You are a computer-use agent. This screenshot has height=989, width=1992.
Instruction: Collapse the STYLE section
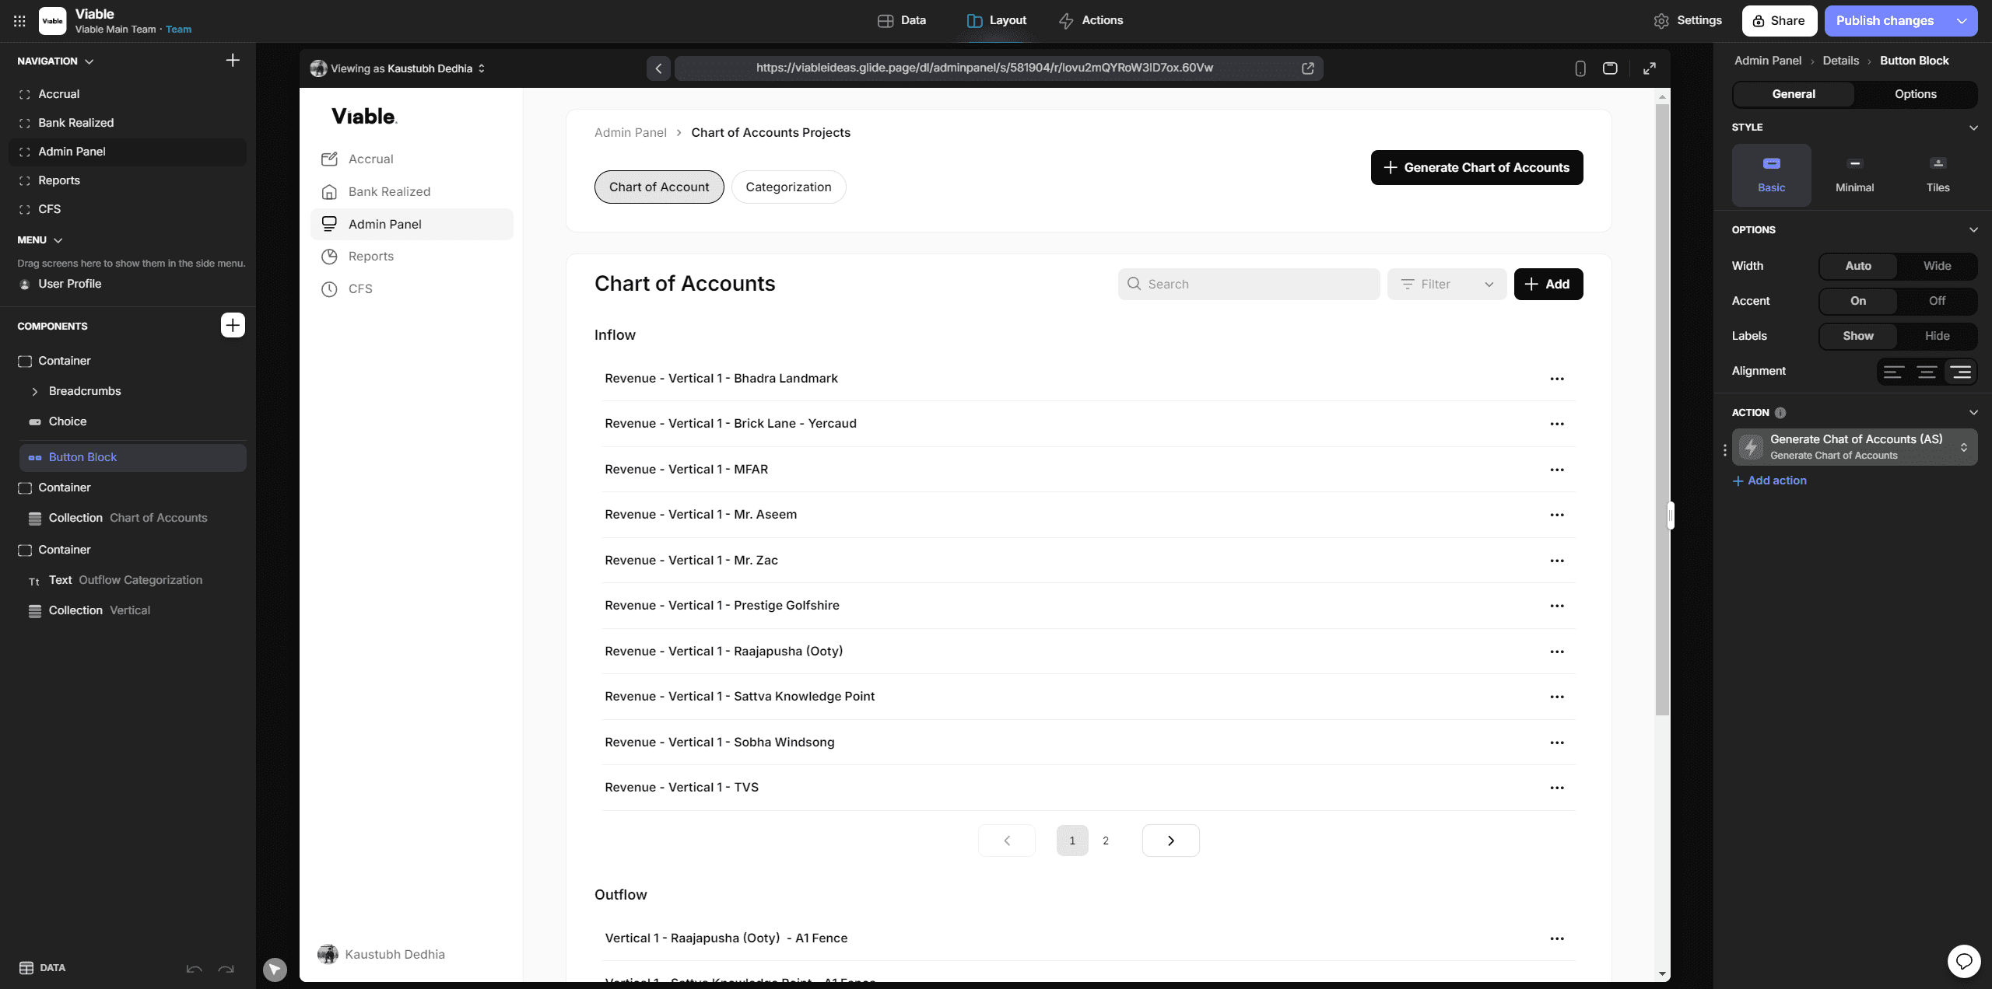coord(1973,128)
